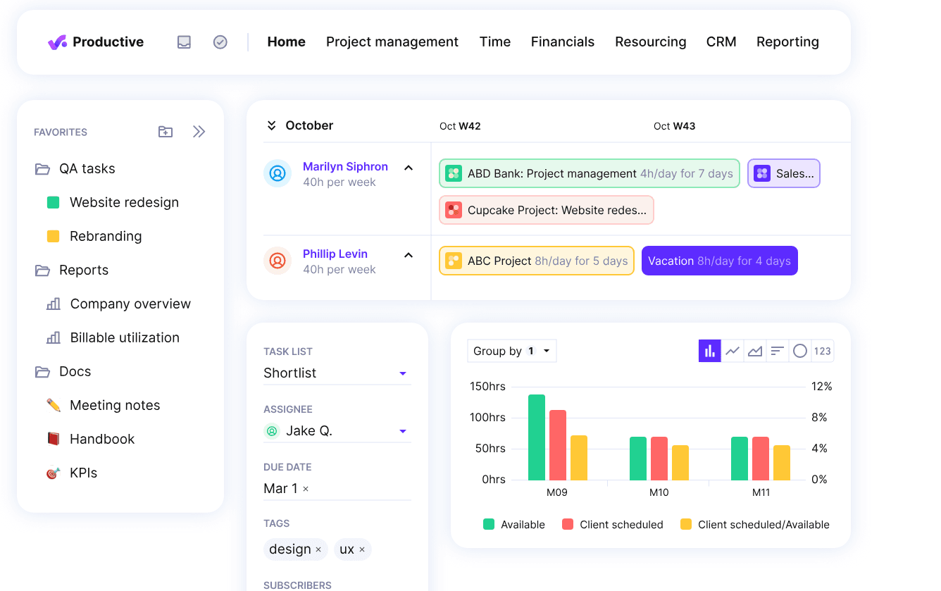The height and width of the screenshot is (591, 941).
Task: Open the Project management menu
Action: coord(392,42)
